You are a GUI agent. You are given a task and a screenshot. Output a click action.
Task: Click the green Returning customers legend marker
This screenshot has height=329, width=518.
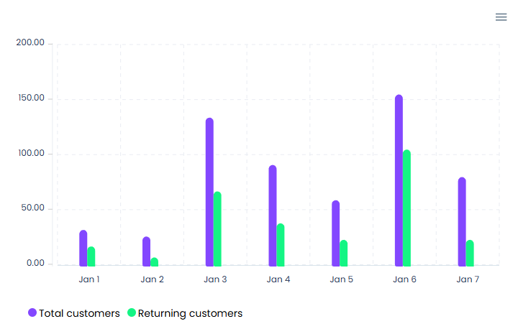pyautogui.click(x=132, y=313)
